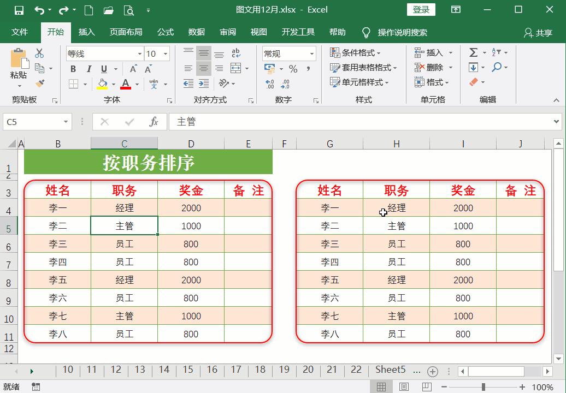Click the AutoSum Σ icon
The height and width of the screenshot is (393, 566).
473,51
